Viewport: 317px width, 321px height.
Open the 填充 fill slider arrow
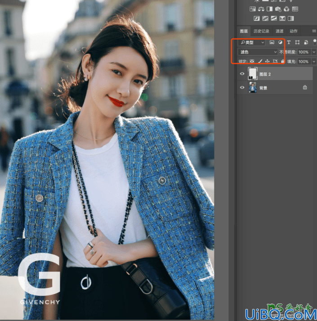coord(314,62)
